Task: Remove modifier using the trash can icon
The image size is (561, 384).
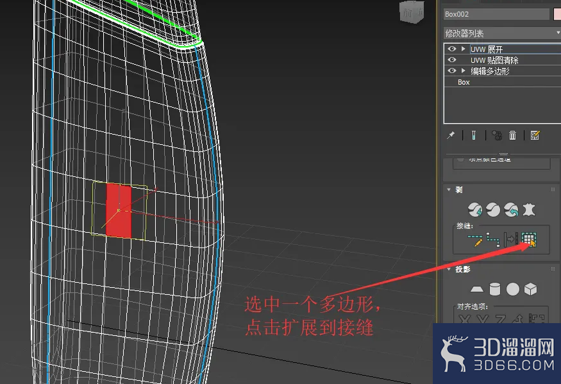Action: (513, 135)
